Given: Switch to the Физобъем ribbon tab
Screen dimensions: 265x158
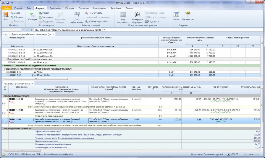Looking at the screenshot, I should (x=116, y=8).
